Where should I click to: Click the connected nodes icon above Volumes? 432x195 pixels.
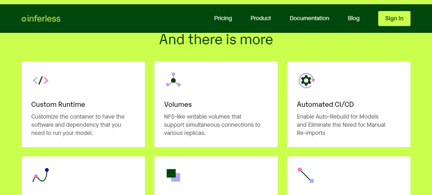[173, 79]
